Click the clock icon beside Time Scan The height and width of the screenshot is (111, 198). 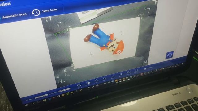(x=36, y=13)
